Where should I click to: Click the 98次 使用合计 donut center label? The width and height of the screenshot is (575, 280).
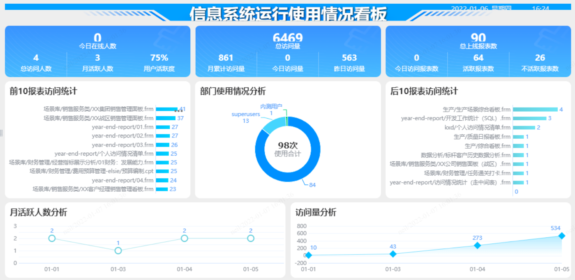[x=288, y=149]
